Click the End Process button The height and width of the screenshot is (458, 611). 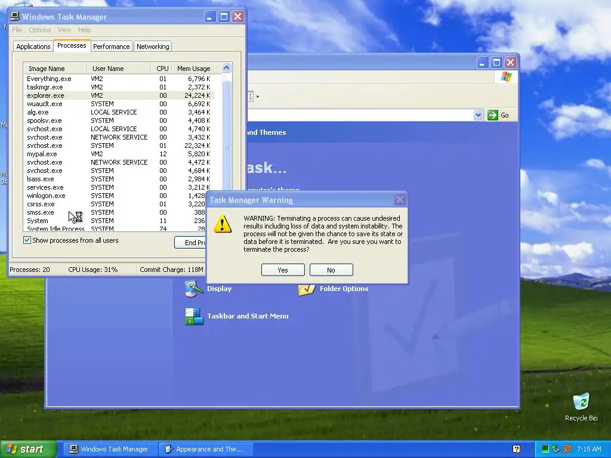190,243
